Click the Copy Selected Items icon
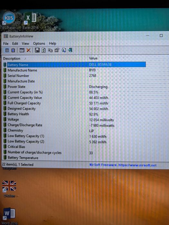 50,50
